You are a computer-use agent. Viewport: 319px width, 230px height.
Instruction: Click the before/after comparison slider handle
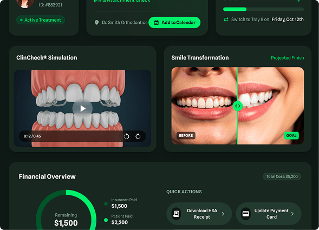(237, 106)
